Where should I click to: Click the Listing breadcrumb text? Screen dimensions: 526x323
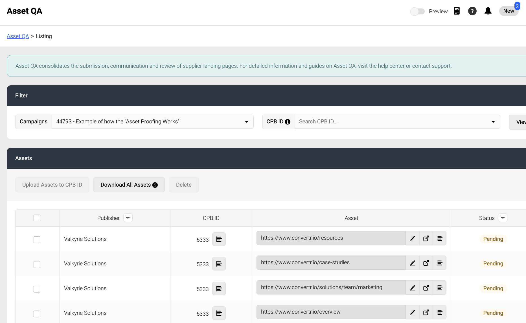44,36
